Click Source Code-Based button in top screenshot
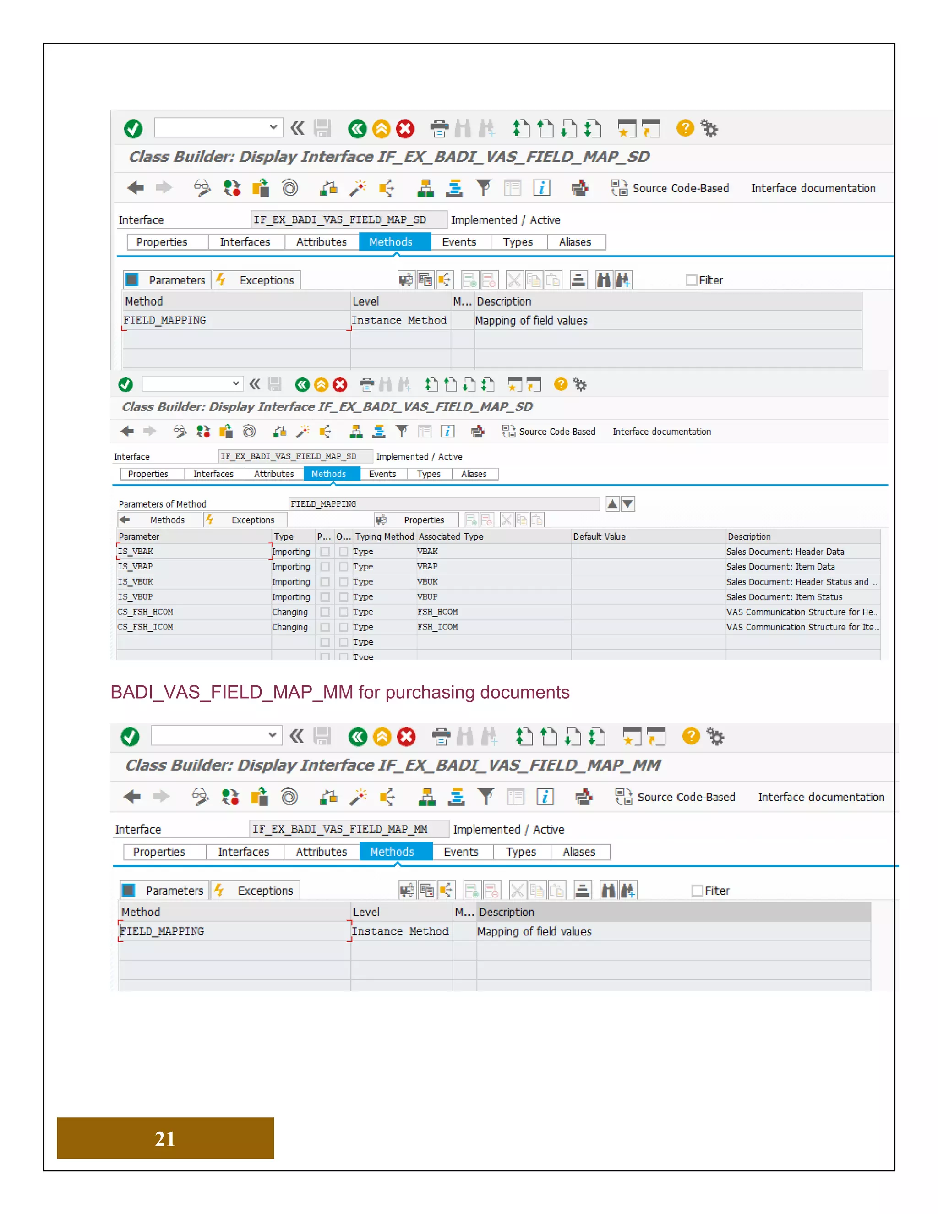The width and height of the screenshot is (938, 1214). [670, 188]
